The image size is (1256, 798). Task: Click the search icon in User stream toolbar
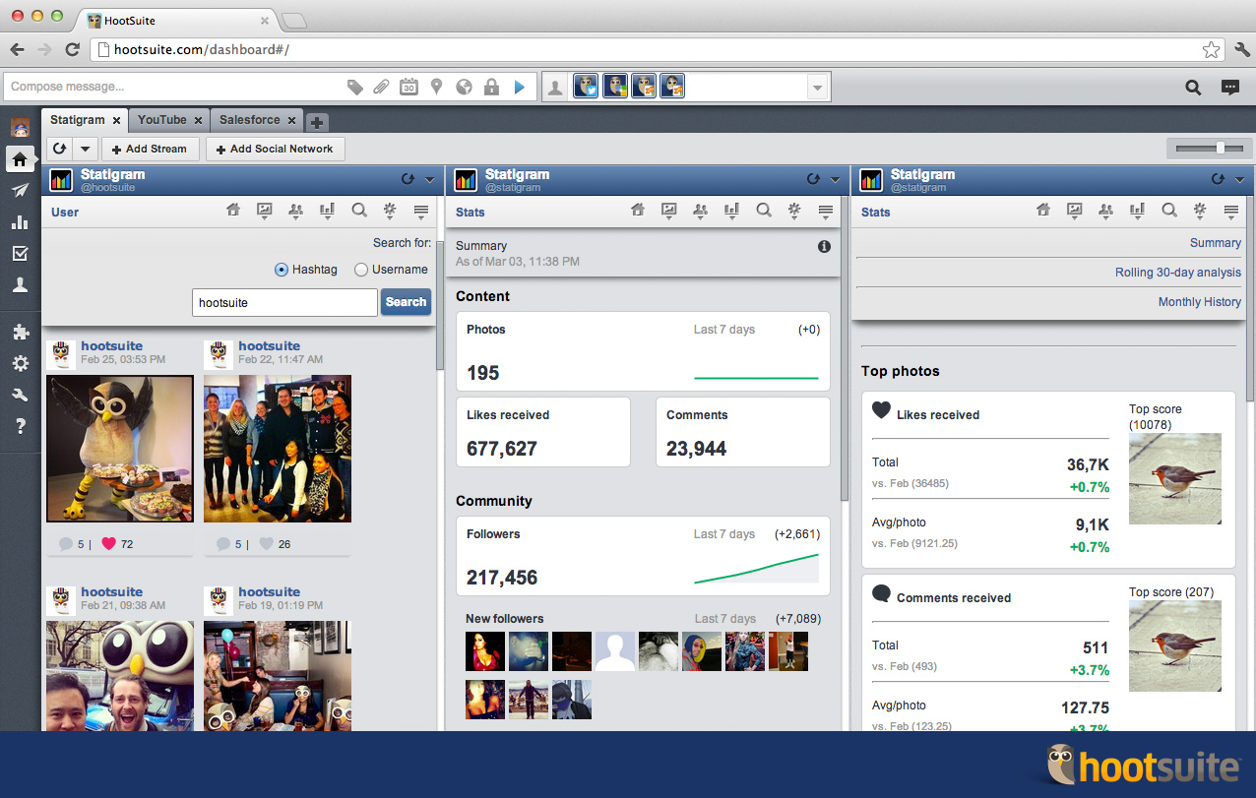tap(359, 211)
